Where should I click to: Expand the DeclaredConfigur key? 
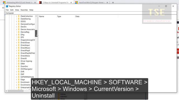tap(16, 24)
